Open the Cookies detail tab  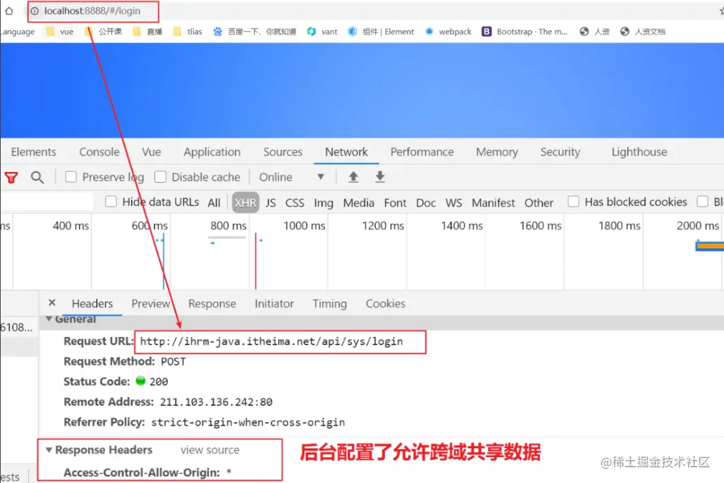pyautogui.click(x=386, y=304)
